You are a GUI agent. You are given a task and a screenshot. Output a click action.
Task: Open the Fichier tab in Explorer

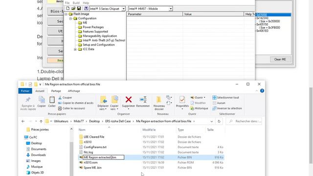pos(25,91)
